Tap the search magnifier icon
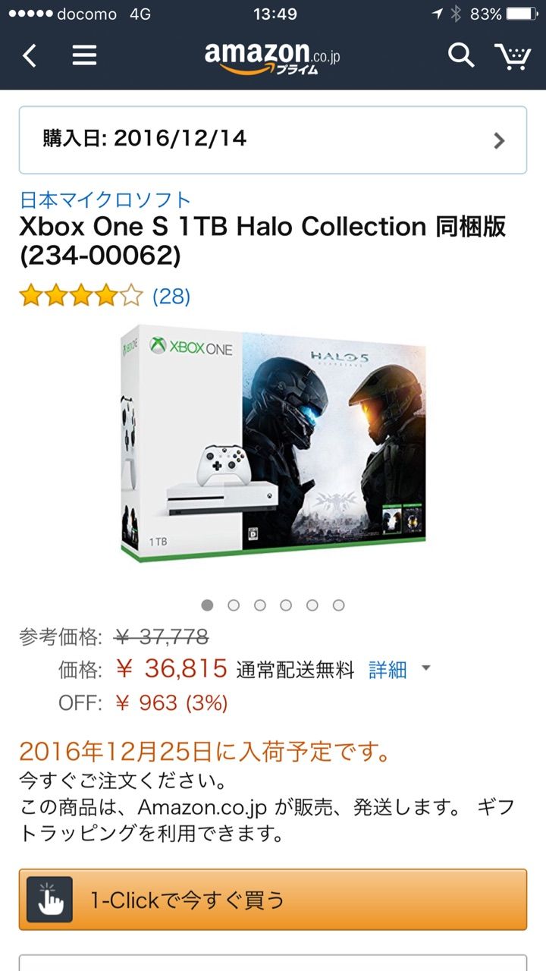The image size is (546, 971). pyautogui.click(x=460, y=55)
